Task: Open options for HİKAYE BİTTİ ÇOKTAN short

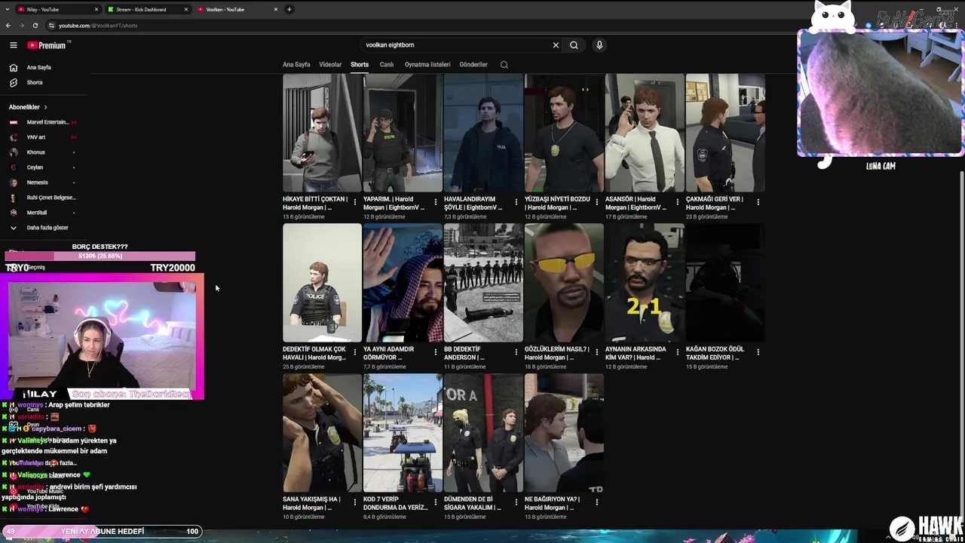Action: click(x=354, y=202)
